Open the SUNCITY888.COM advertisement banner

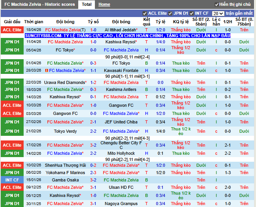click(128, 36)
